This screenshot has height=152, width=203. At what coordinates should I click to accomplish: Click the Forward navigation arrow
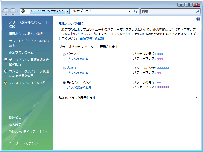tap(13, 12)
